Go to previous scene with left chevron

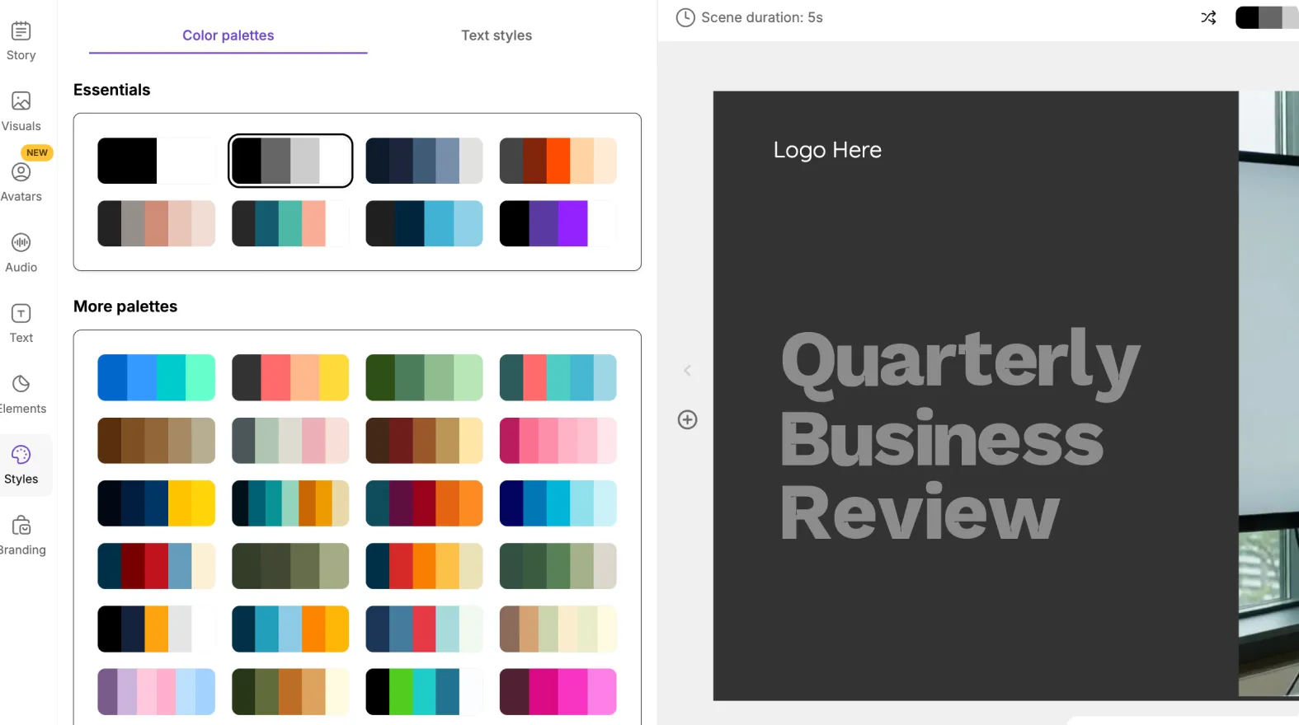(687, 371)
